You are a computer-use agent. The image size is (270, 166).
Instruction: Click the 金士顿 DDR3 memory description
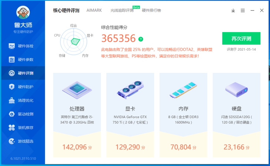pos(183,120)
